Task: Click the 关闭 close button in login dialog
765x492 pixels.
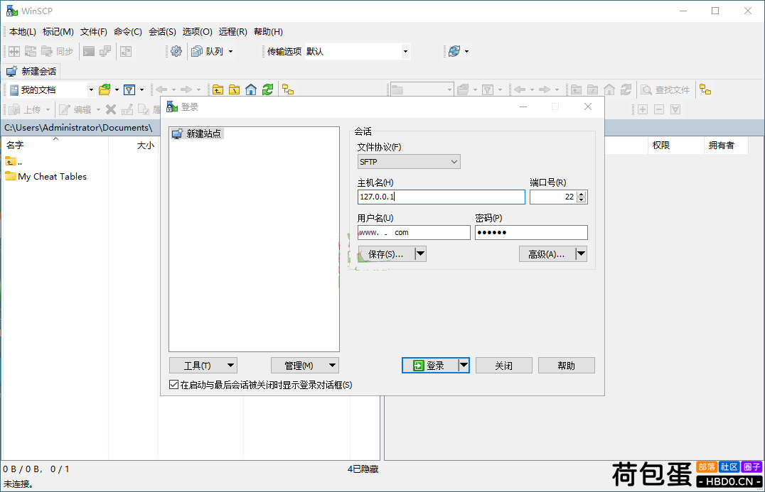Action: (504, 366)
